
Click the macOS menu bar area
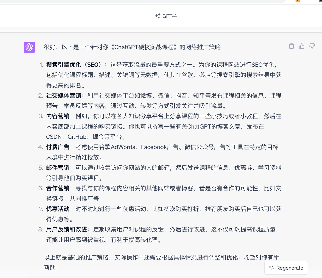point(161,1)
